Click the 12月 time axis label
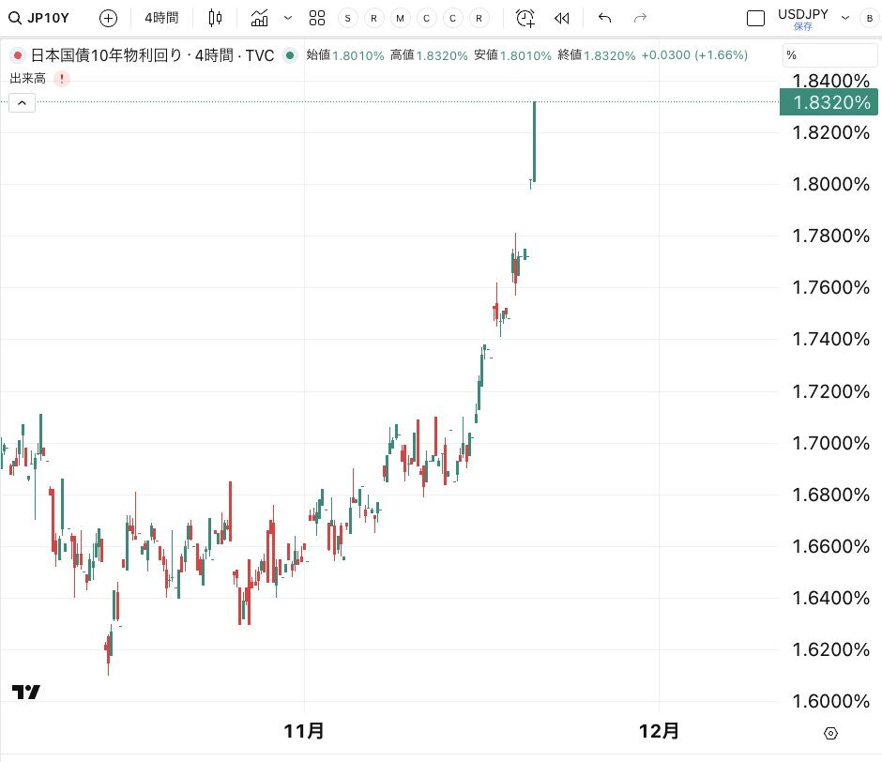 (x=659, y=731)
